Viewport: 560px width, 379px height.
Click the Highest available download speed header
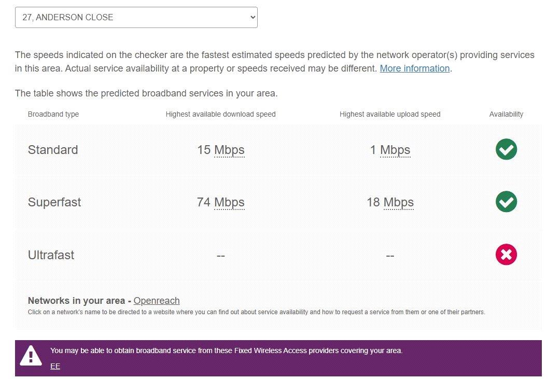221,114
